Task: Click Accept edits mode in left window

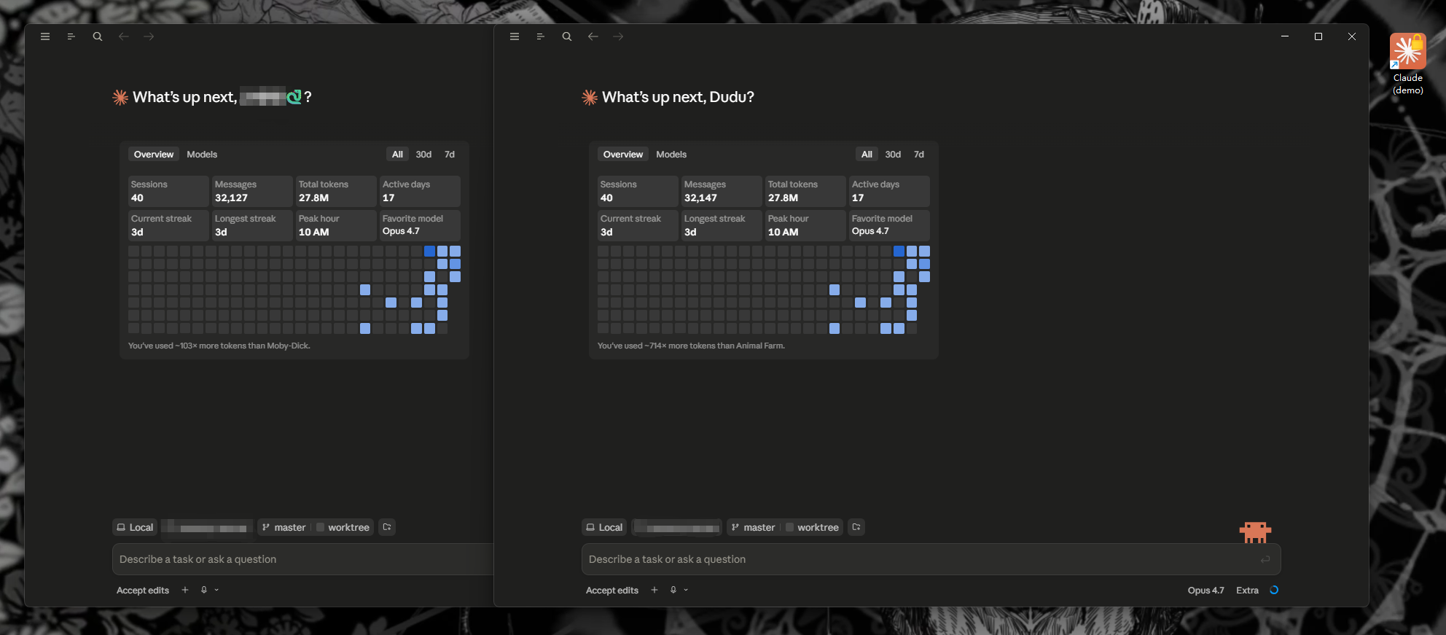Action: point(143,590)
